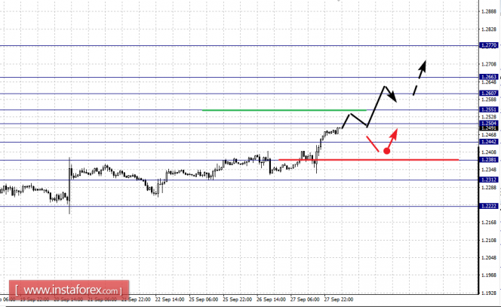Click the 1.2607 level label
Viewport: 501px width, 307px height.
point(489,94)
